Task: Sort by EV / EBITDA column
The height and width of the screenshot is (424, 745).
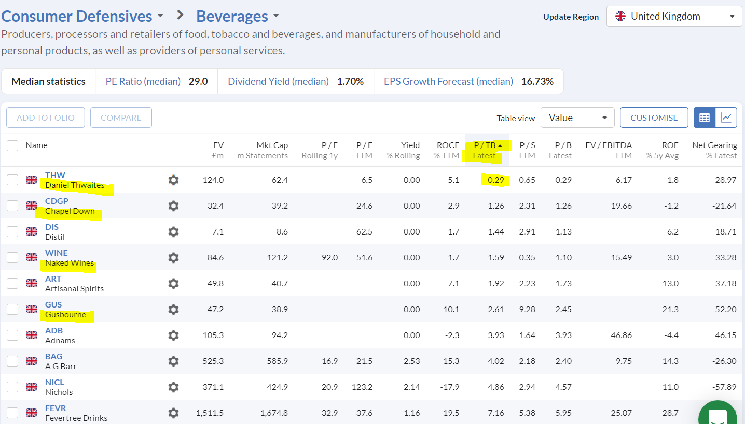Action: 609,150
